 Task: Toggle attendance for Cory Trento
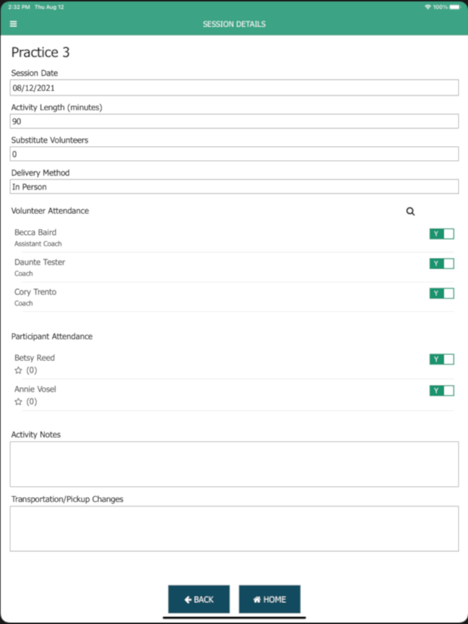442,293
